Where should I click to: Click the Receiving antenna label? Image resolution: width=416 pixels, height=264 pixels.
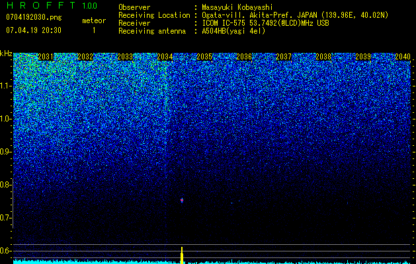click(152, 31)
